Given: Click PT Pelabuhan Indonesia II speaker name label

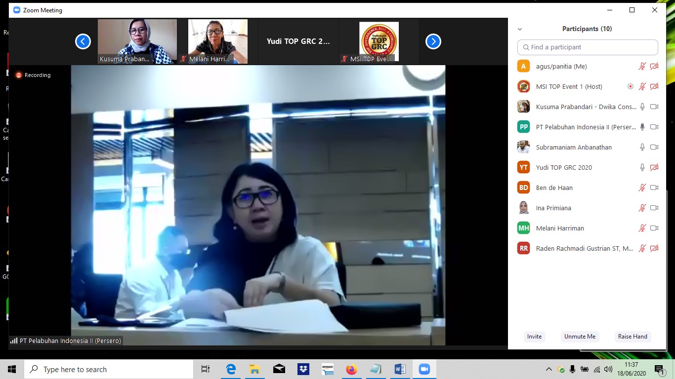Looking at the screenshot, I should [70, 341].
